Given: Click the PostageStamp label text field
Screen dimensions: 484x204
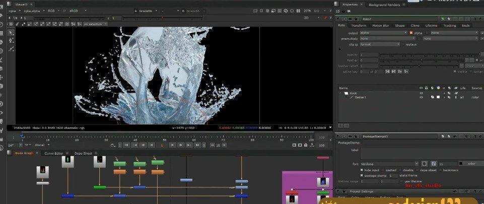Looking at the screenshot, I should [x=422, y=154].
